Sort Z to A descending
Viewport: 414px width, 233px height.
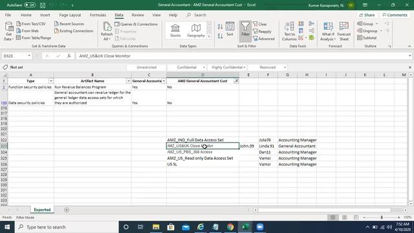pos(220,36)
